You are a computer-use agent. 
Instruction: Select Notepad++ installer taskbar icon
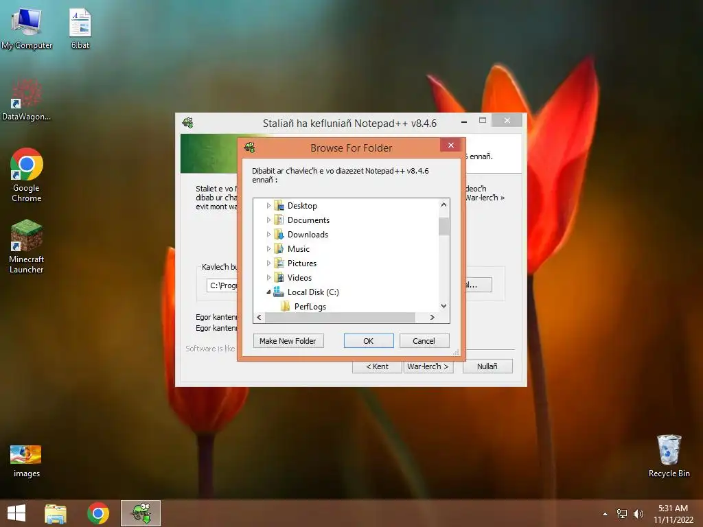coord(141,513)
